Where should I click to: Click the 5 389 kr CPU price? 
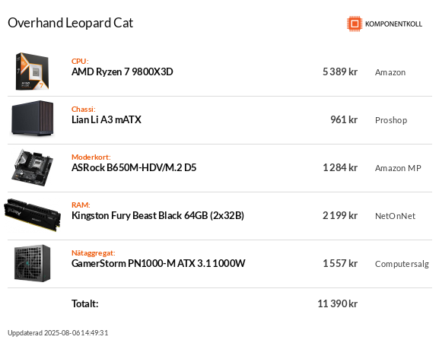coord(340,72)
